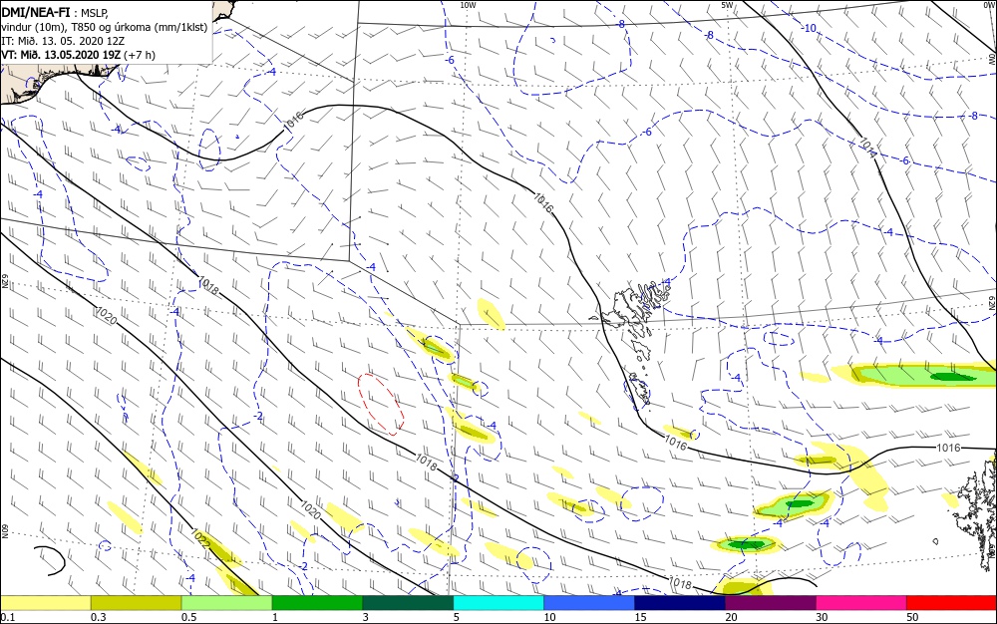Pick the dark green 3–5 legend swatch
This screenshot has height=624, width=997.
(x=408, y=603)
